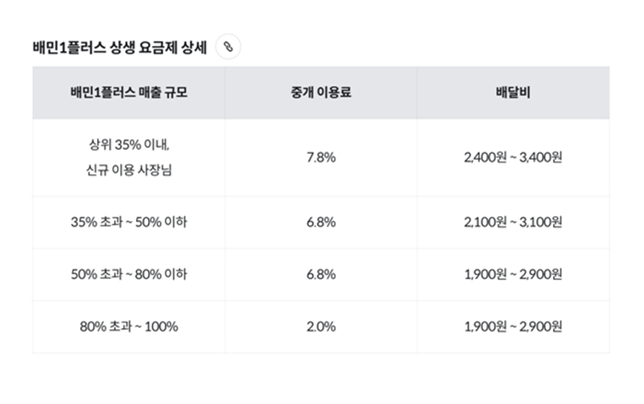Click the 배민1플러스 매출 규모 column header
Viewport: 644px width, 404px height.
click(x=129, y=93)
